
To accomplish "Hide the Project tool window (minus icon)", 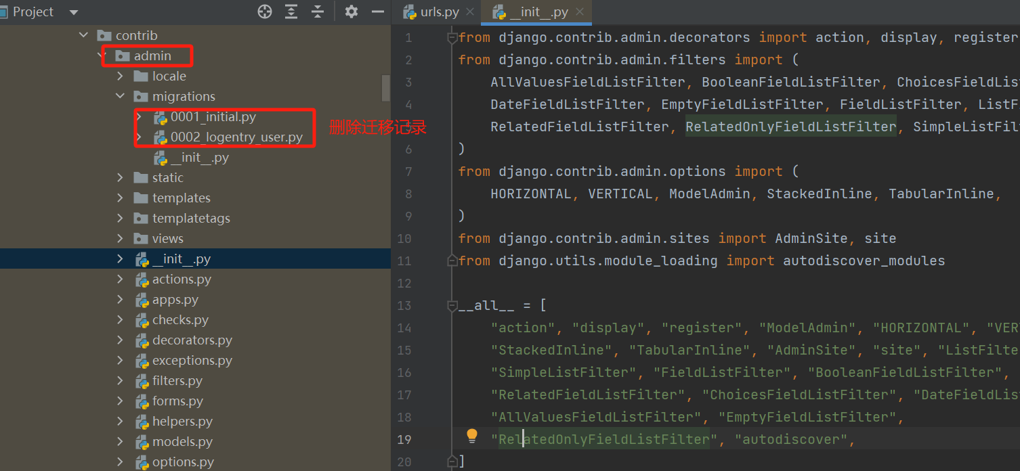I will pyautogui.click(x=378, y=12).
